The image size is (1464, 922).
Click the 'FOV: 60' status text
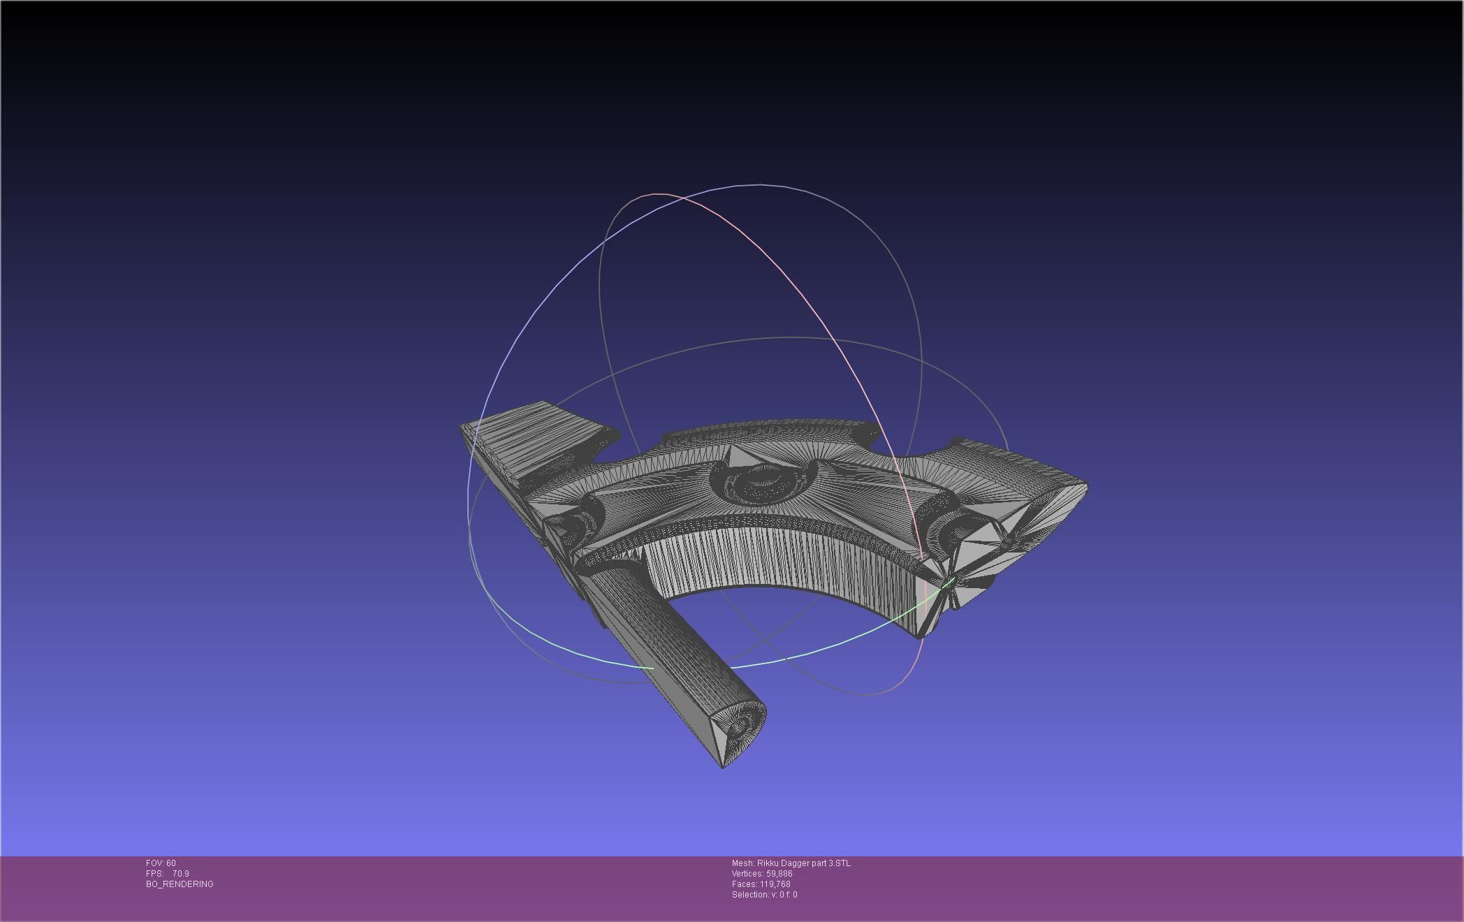tap(161, 863)
